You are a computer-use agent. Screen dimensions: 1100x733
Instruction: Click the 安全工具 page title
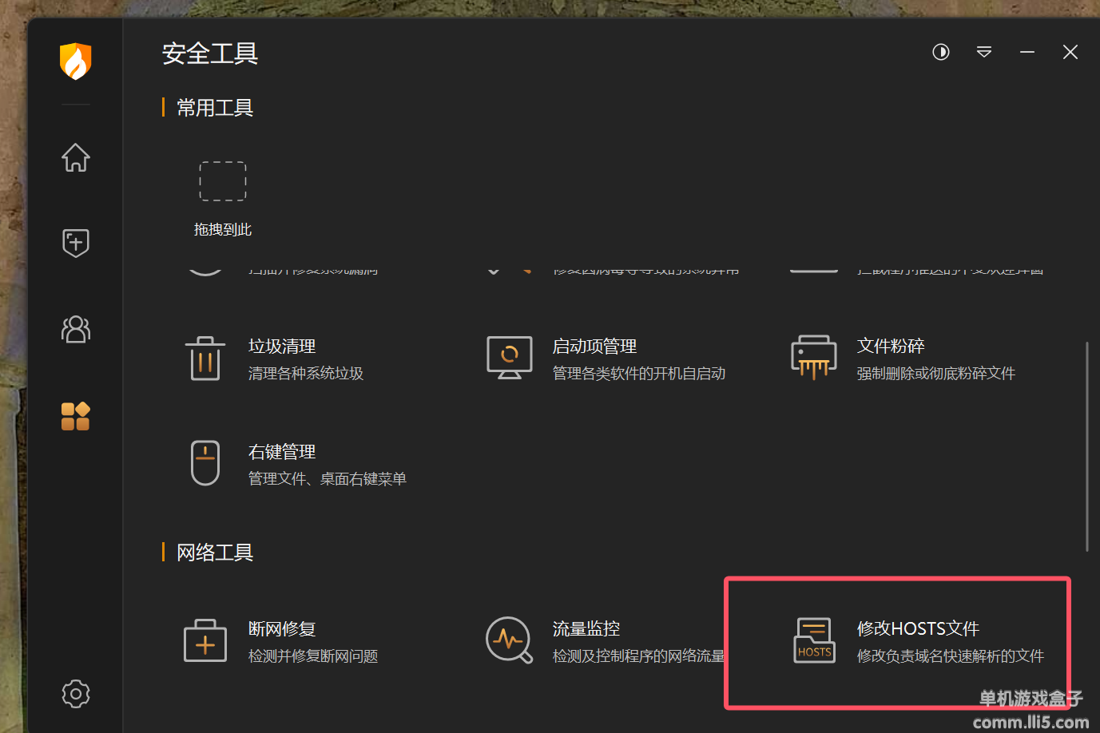point(210,53)
